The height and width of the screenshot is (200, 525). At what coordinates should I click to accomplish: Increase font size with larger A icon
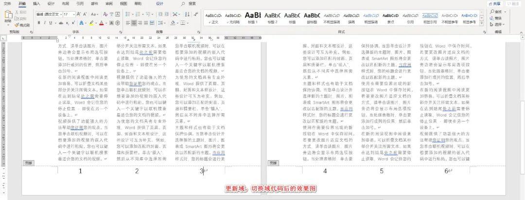click(79, 15)
